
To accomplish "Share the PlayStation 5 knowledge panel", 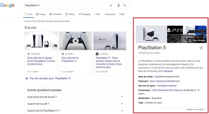I will 201,48.
